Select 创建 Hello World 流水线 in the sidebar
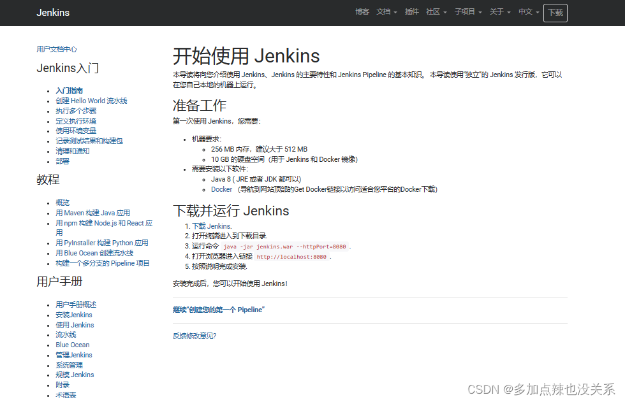The height and width of the screenshot is (402, 625). (x=91, y=101)
